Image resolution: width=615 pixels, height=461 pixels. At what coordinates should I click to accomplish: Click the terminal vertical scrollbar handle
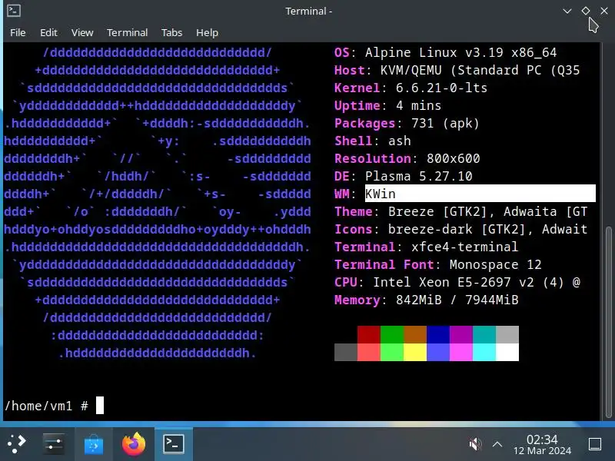(609, 321)
